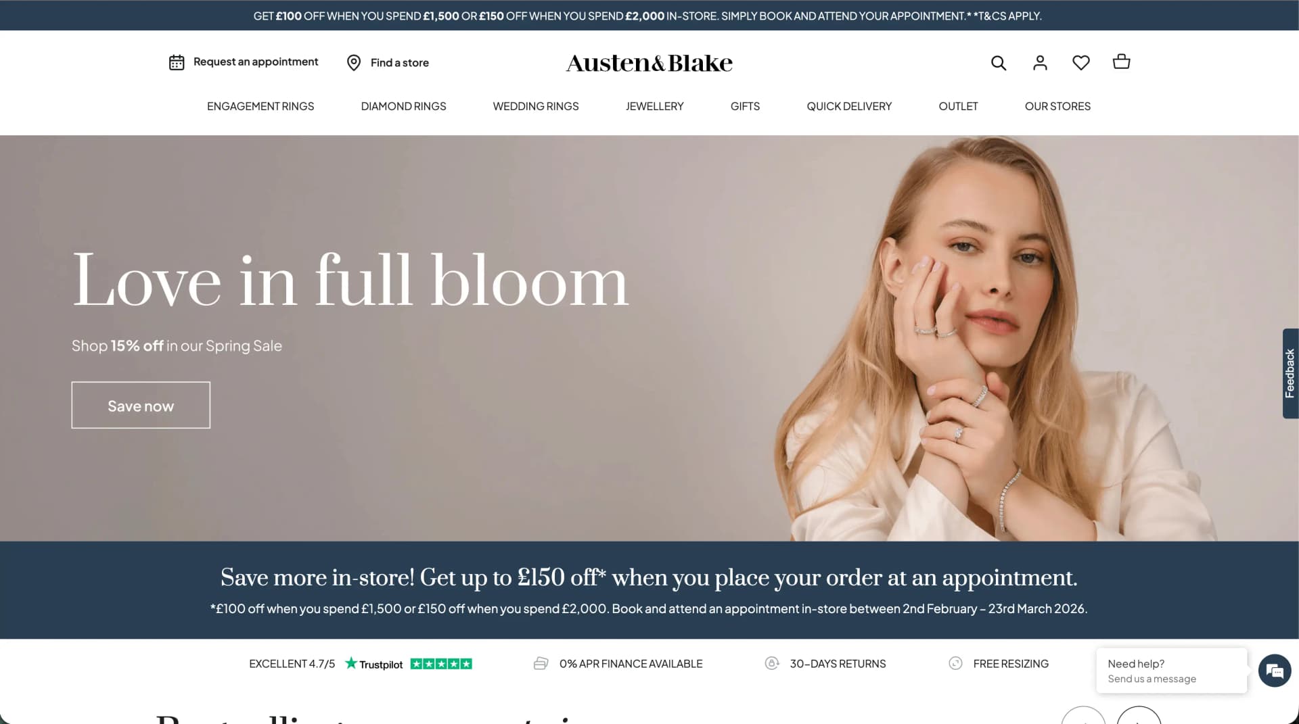Click the map pin store icon
The height and width of the screenshot is (724, 1299).
(353, 63)
